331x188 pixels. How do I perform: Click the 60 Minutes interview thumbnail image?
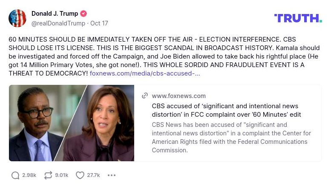tap(72, 123)
